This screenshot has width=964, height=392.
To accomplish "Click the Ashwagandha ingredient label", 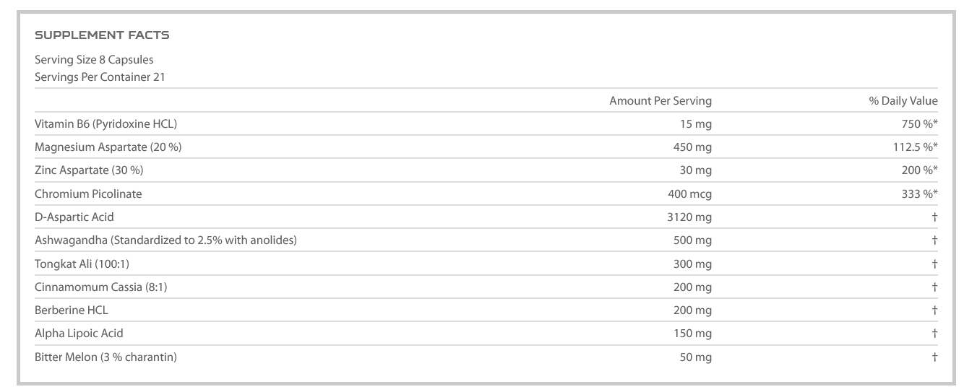I will pos(165,240).
